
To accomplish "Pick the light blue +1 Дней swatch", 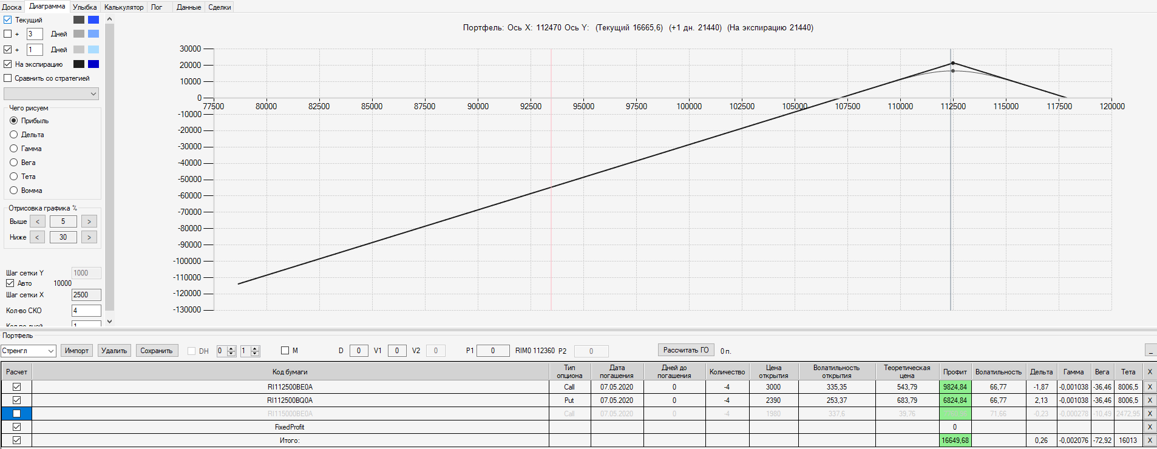I will [93, 50].
